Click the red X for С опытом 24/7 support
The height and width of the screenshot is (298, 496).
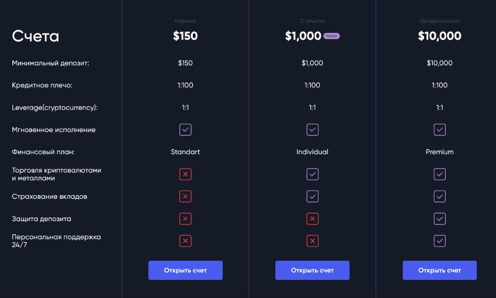pyautogui.click(x=312, y=241)
